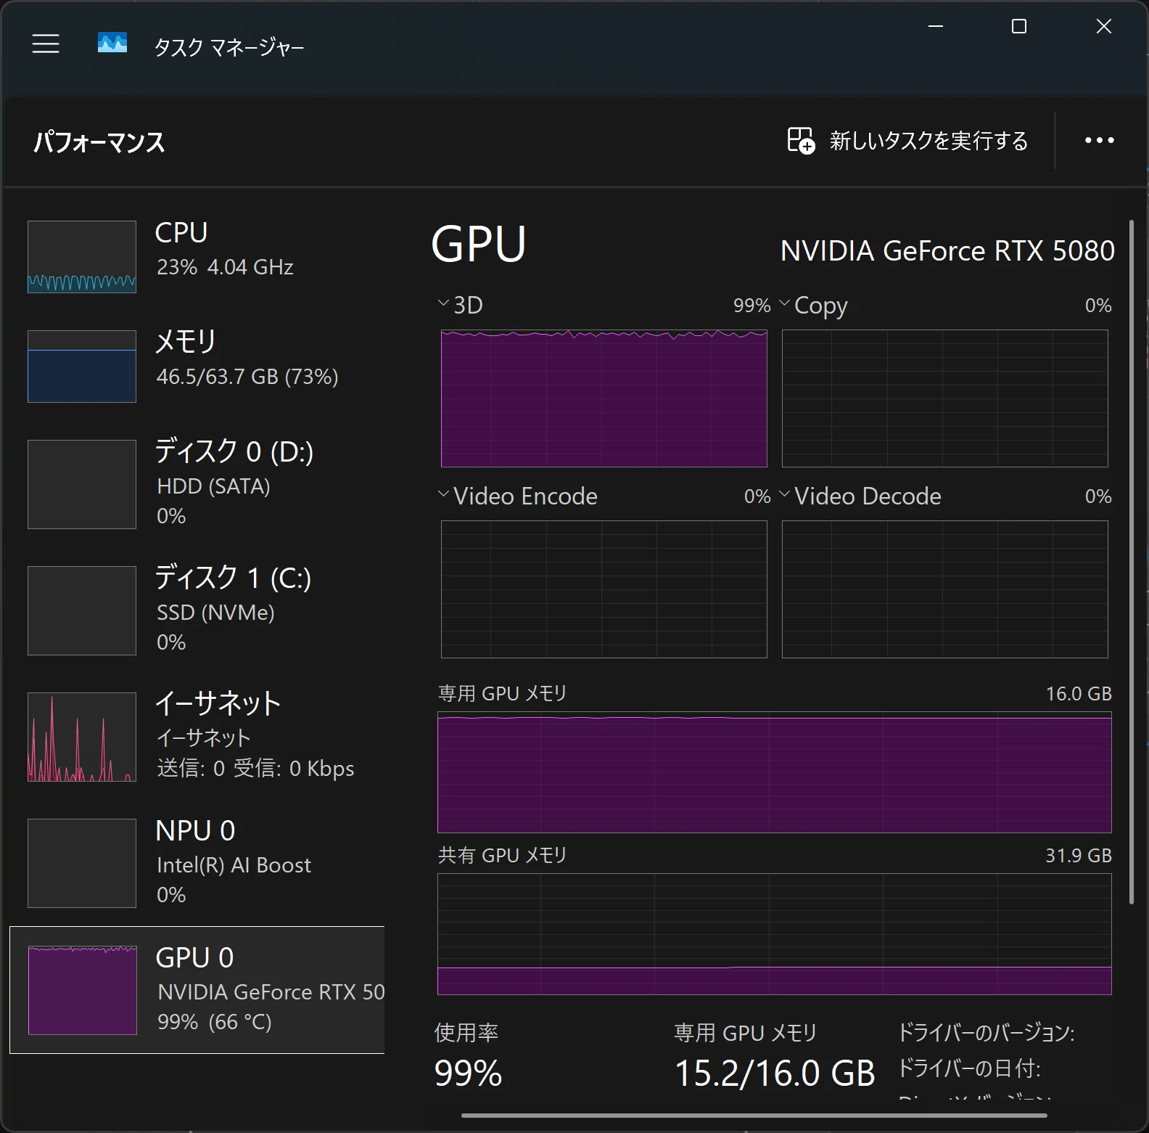Open the Copy engine dropdown
Image resolution: width=1149 pixels, height=1133 pixels.
813,305
